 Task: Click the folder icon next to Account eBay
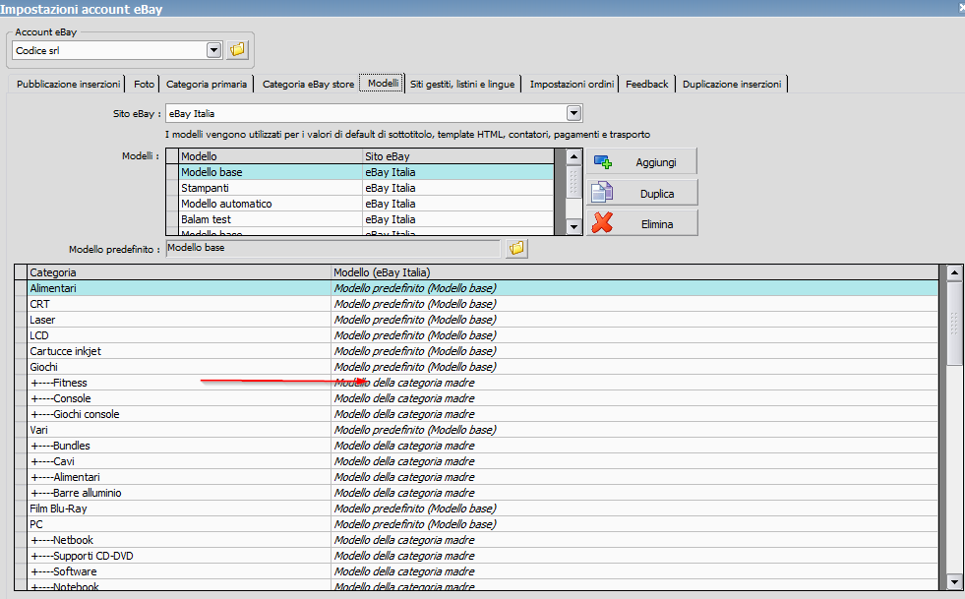tap(237, 49)
